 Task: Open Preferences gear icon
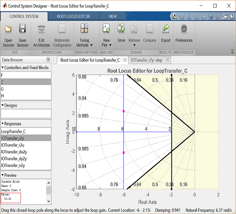(x=184, y=29)
